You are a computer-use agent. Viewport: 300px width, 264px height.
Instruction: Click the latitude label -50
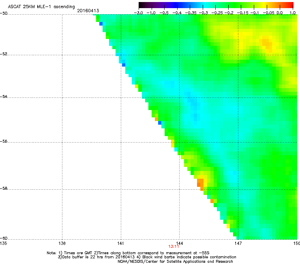tap(4, 13)
